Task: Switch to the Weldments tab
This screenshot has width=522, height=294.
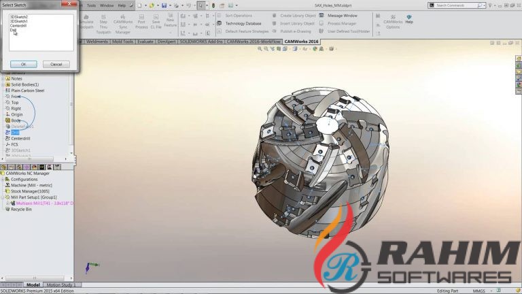Action: [97, 42]
